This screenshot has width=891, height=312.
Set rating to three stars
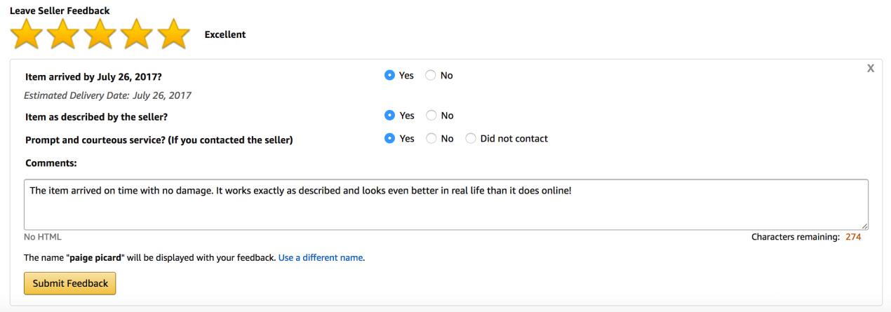[x=100, y=34]
